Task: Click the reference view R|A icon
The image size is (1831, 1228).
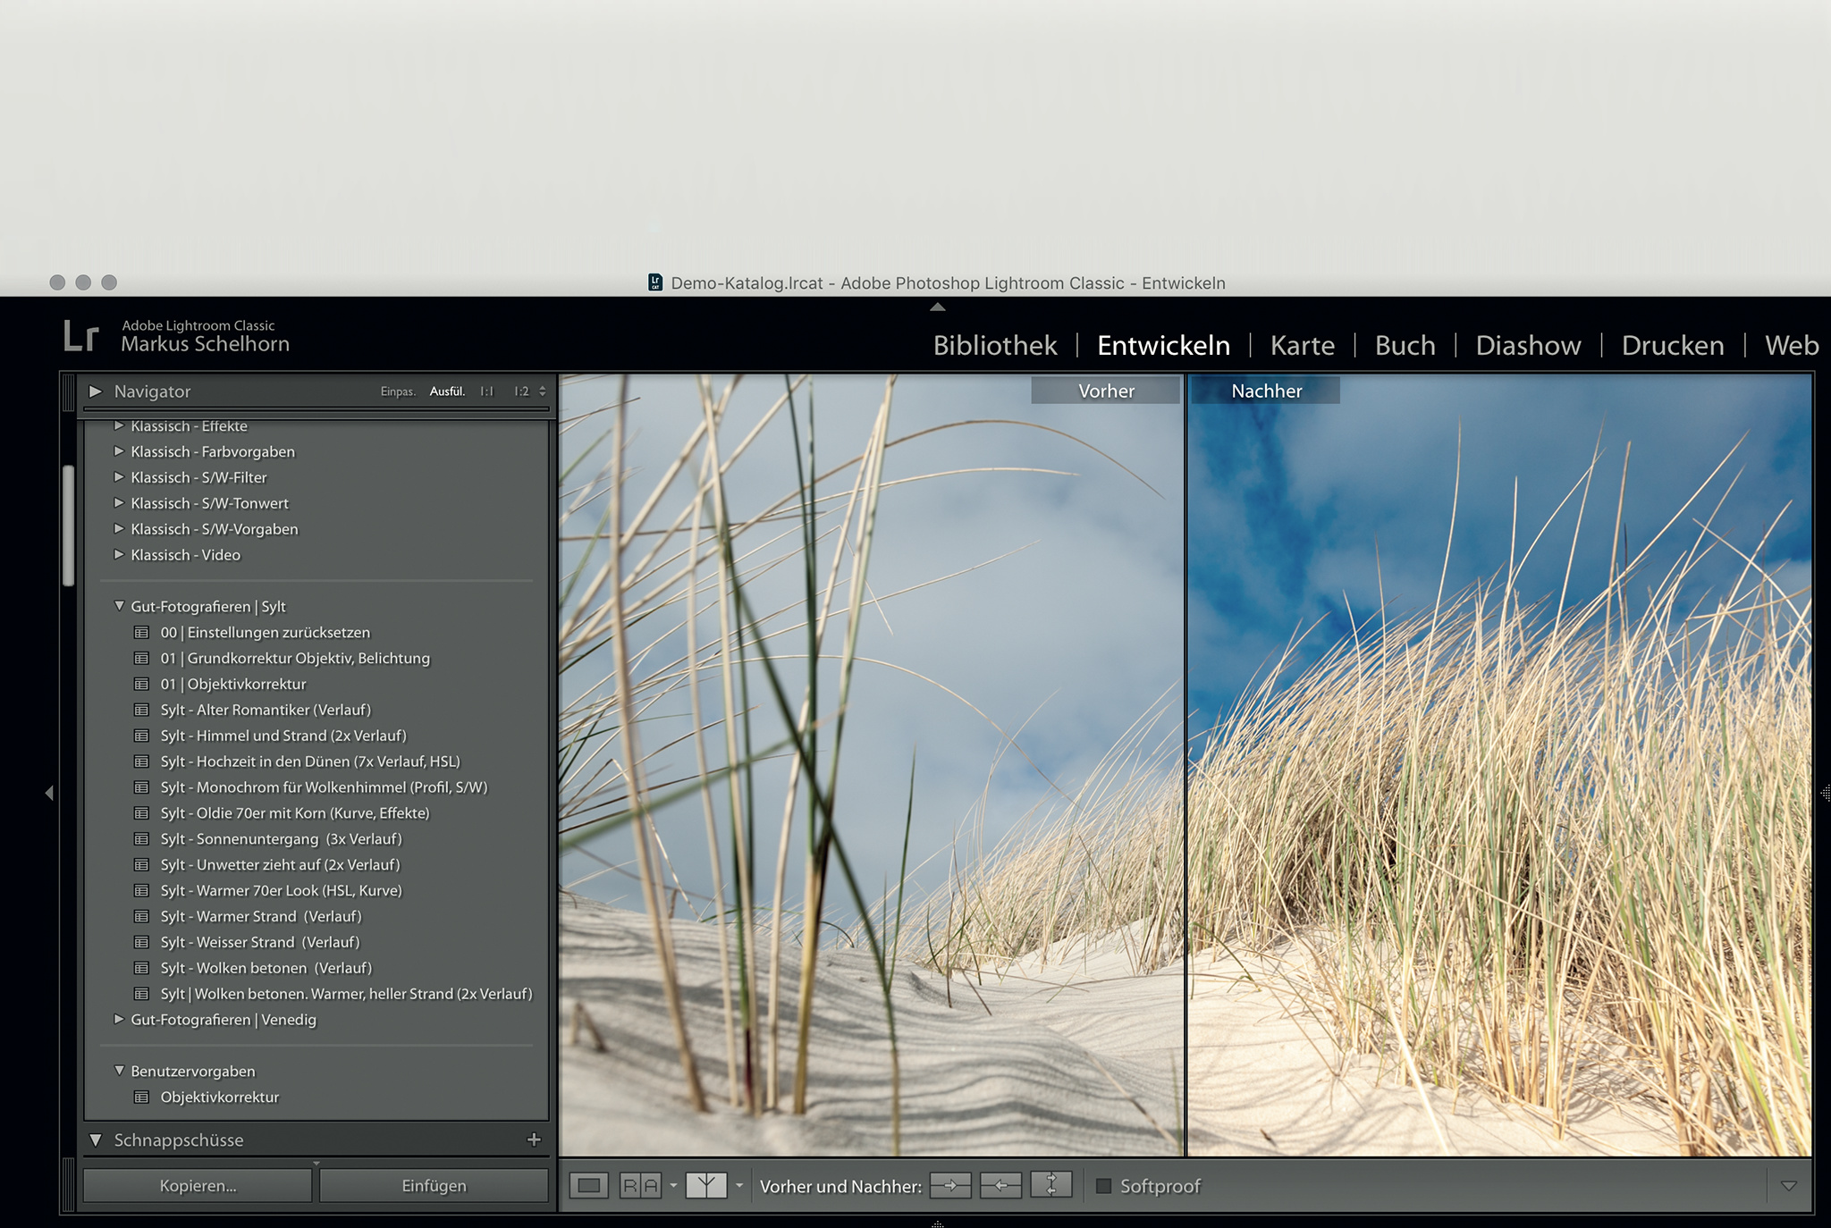Action: (x=640, y=1186)
